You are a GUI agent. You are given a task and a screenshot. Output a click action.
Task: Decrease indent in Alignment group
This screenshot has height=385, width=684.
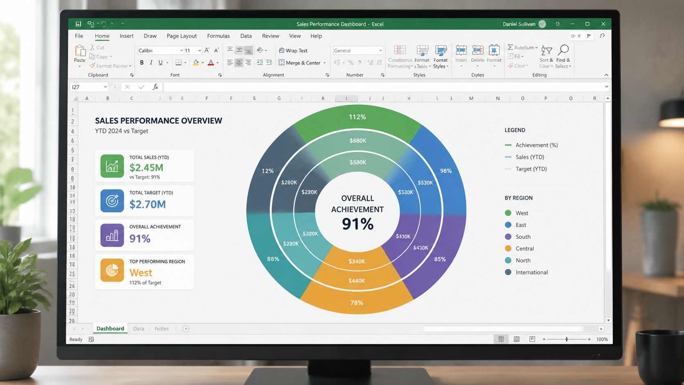260,63
